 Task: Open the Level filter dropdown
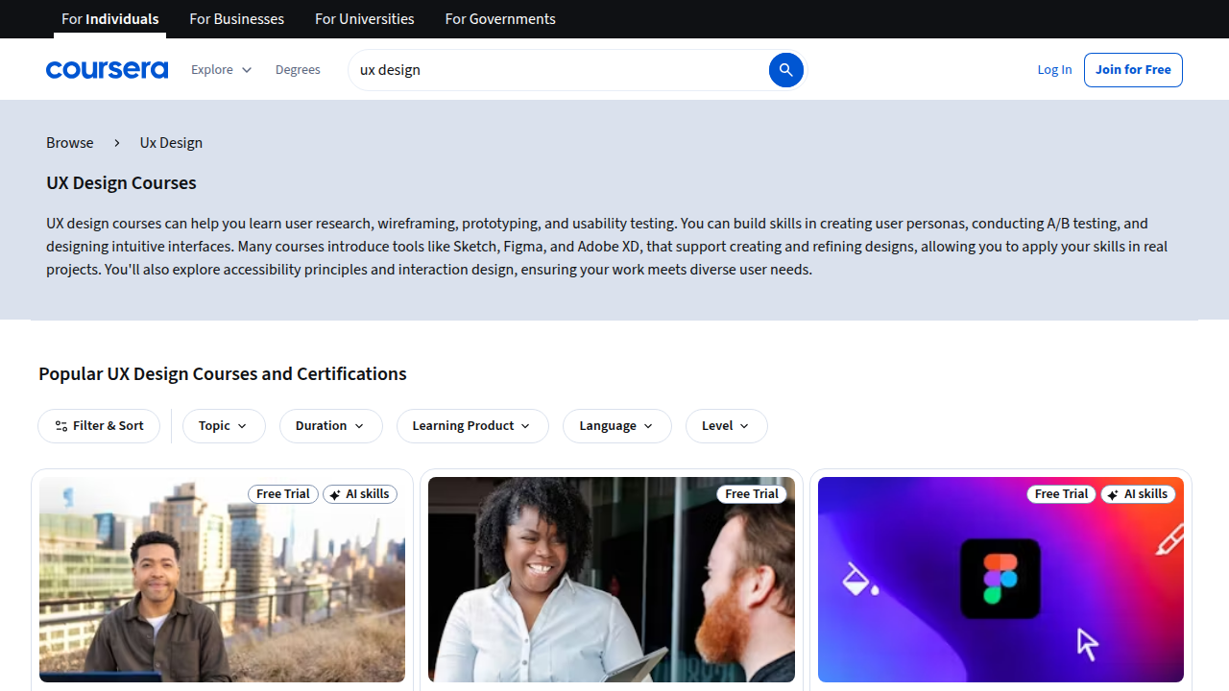(726, 425)
